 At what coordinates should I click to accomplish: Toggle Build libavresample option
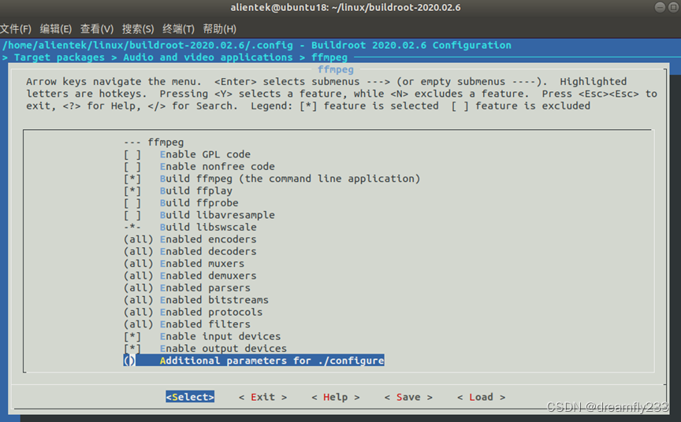[199, 215]
